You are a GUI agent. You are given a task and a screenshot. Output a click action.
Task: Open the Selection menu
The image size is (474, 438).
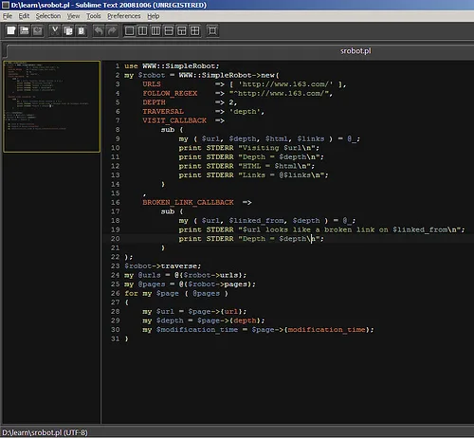tap(48, 16)
